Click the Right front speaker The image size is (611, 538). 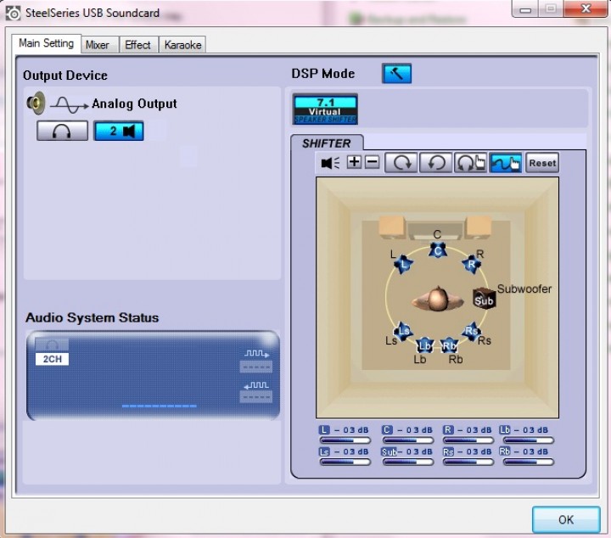click(472, 265)
